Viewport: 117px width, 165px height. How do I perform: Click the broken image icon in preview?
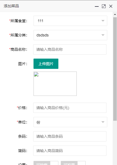tap(36, 74)
